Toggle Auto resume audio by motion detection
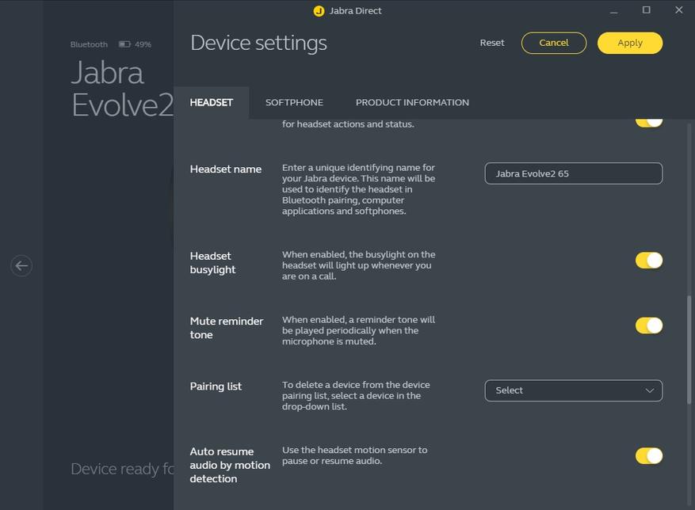 coord(648,455)
